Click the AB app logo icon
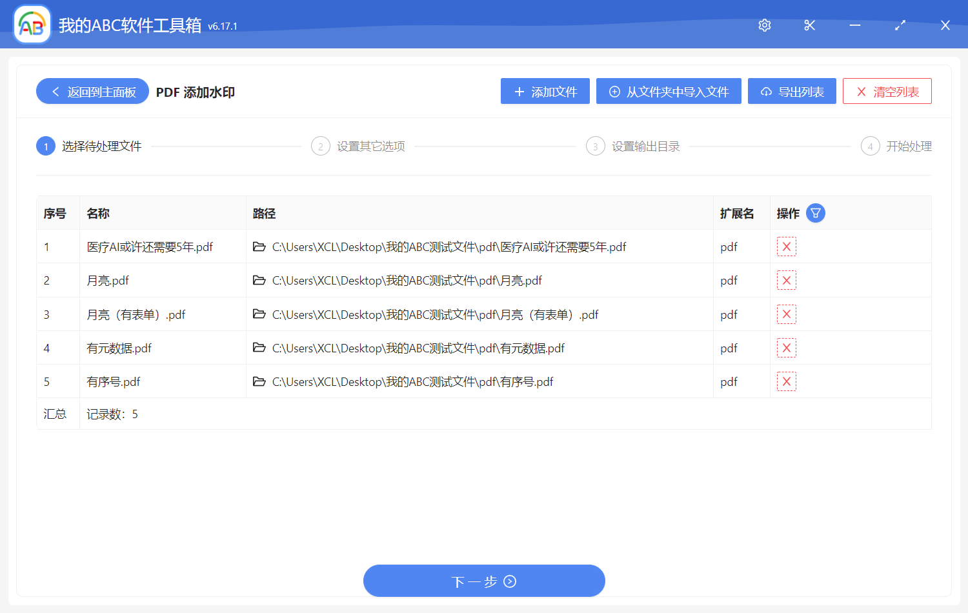Screen dimensions: 968x613 [x=32, y=24]
